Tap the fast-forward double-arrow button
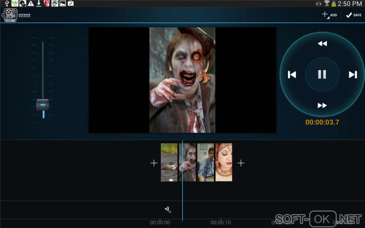 click(x=322, y=105)
